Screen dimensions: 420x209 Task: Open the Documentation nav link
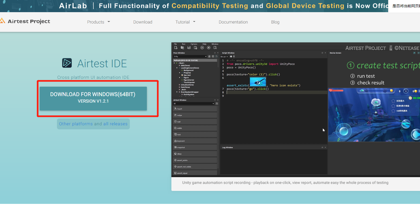click(233, 22)
